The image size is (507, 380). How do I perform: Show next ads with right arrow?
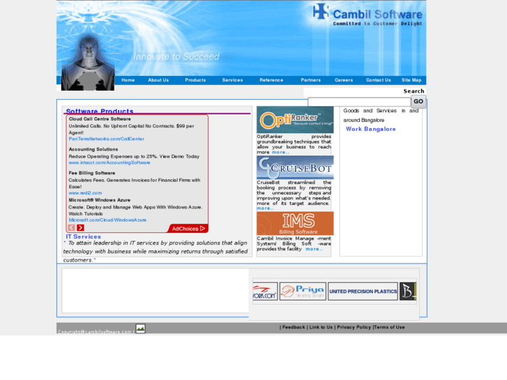(80, 228)
